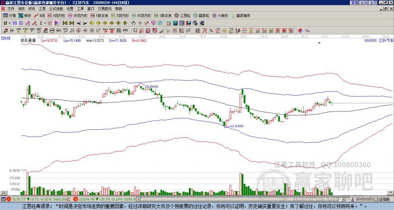Open the 板块 sector view

click(x=25, y=15)
